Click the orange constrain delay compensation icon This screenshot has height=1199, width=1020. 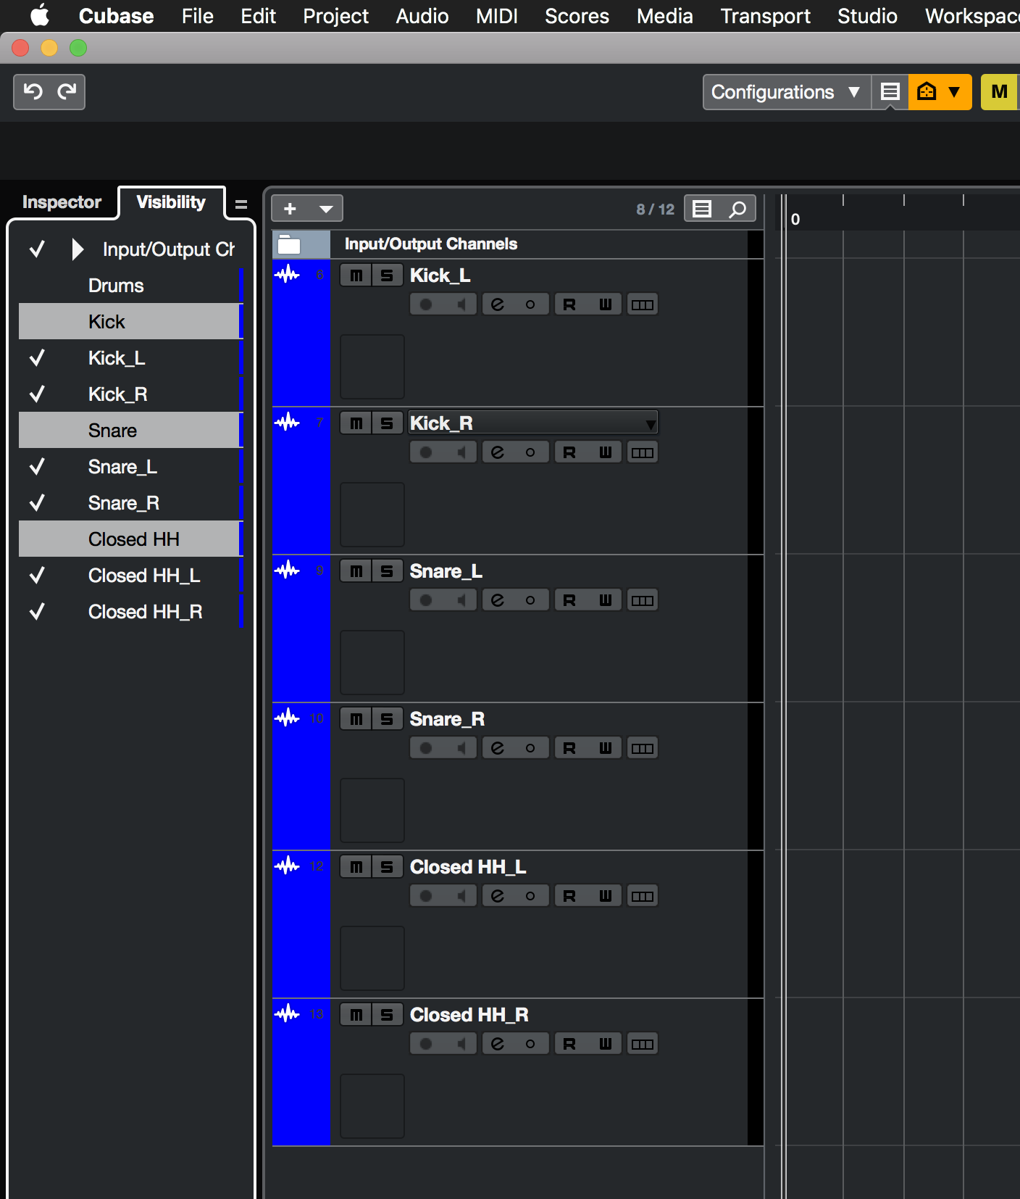(927, 91)
